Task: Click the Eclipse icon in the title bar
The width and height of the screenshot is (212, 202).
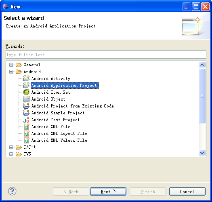Action: coord(6,6)
